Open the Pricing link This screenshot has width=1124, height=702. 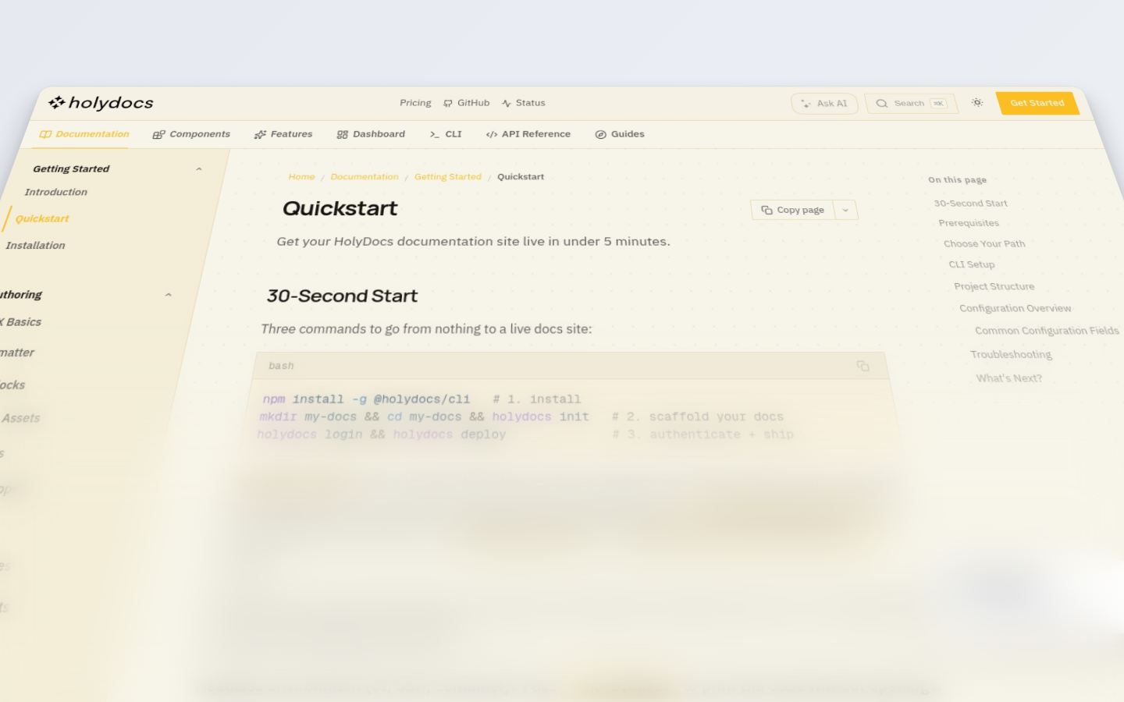415,103
